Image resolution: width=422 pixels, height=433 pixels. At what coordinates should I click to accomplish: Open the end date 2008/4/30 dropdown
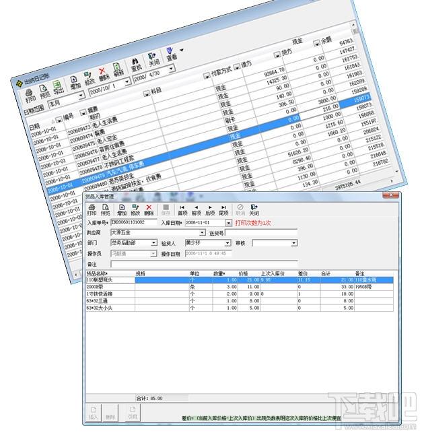click(x=172, y=68)
